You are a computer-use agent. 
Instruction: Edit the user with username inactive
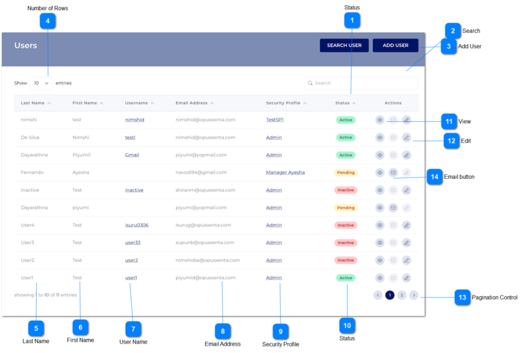tap(406, 190)
